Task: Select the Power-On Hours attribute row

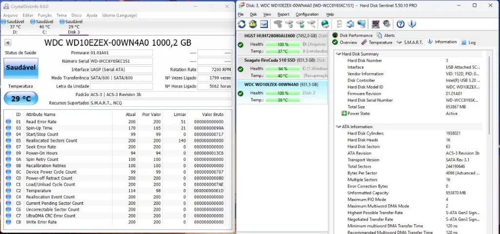Action: pyautogui.click(x=115, y=153)
